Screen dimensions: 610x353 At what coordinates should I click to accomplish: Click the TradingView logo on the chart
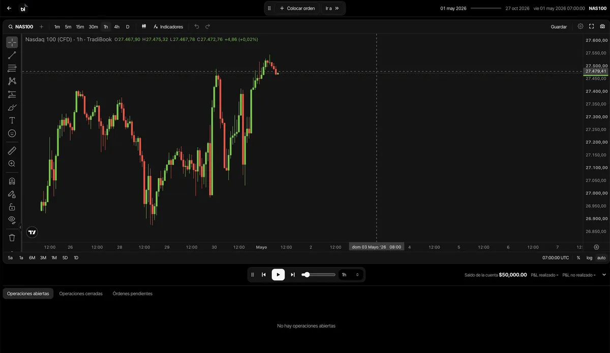point(32,232)
